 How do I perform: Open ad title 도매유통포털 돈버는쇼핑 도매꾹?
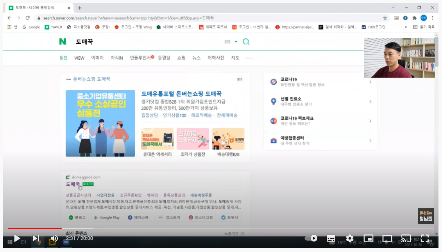pos(181,94)
